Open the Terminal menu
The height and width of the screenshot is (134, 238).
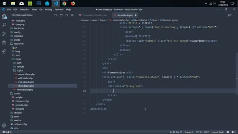point(59,9)
